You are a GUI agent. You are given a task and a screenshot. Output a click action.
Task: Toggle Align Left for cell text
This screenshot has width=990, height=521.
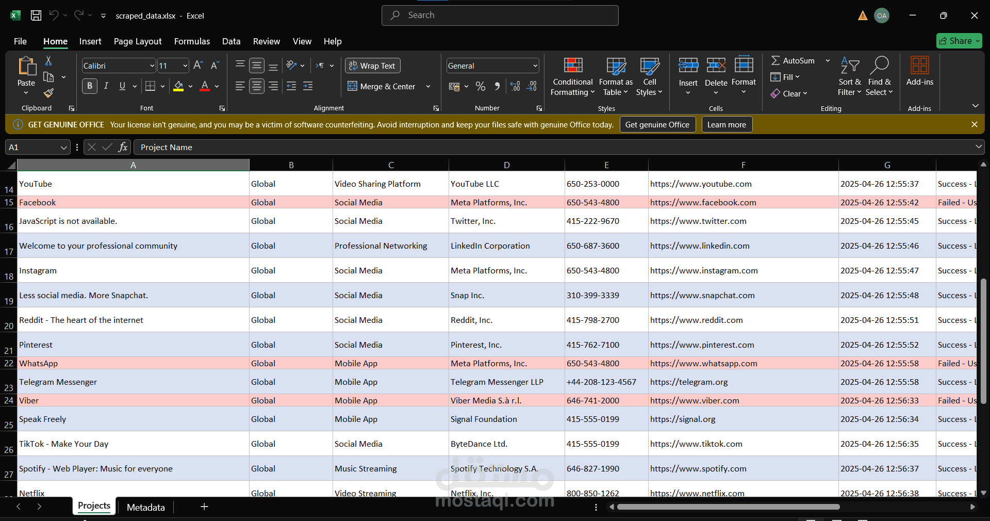(240, 86)
